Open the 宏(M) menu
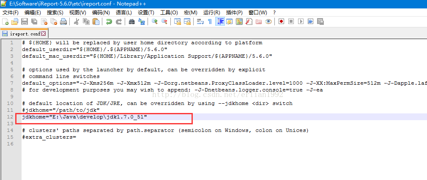 coord(191,13)
